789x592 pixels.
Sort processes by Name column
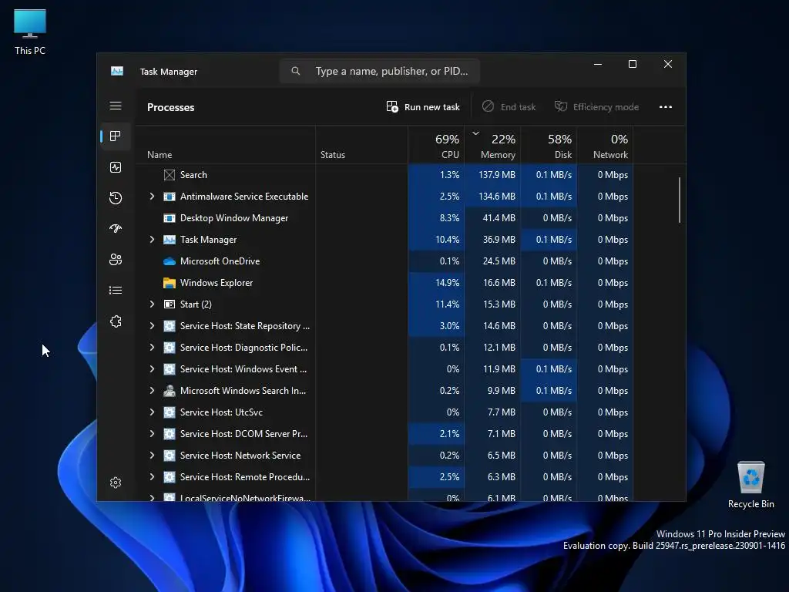click(226, 146)
